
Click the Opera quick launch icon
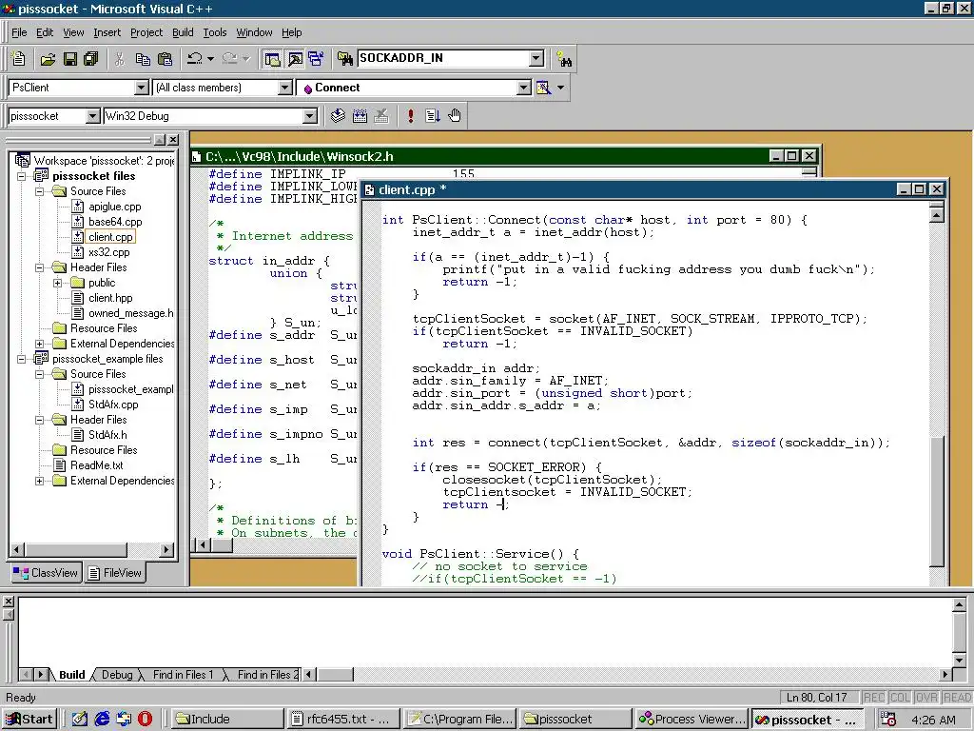click(x=146, y=720)
